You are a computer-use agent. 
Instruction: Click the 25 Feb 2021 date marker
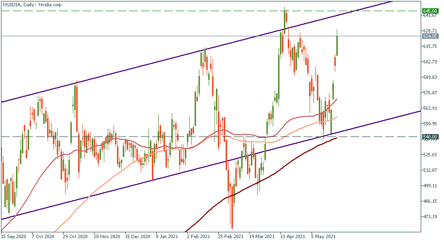click(230, 237)
